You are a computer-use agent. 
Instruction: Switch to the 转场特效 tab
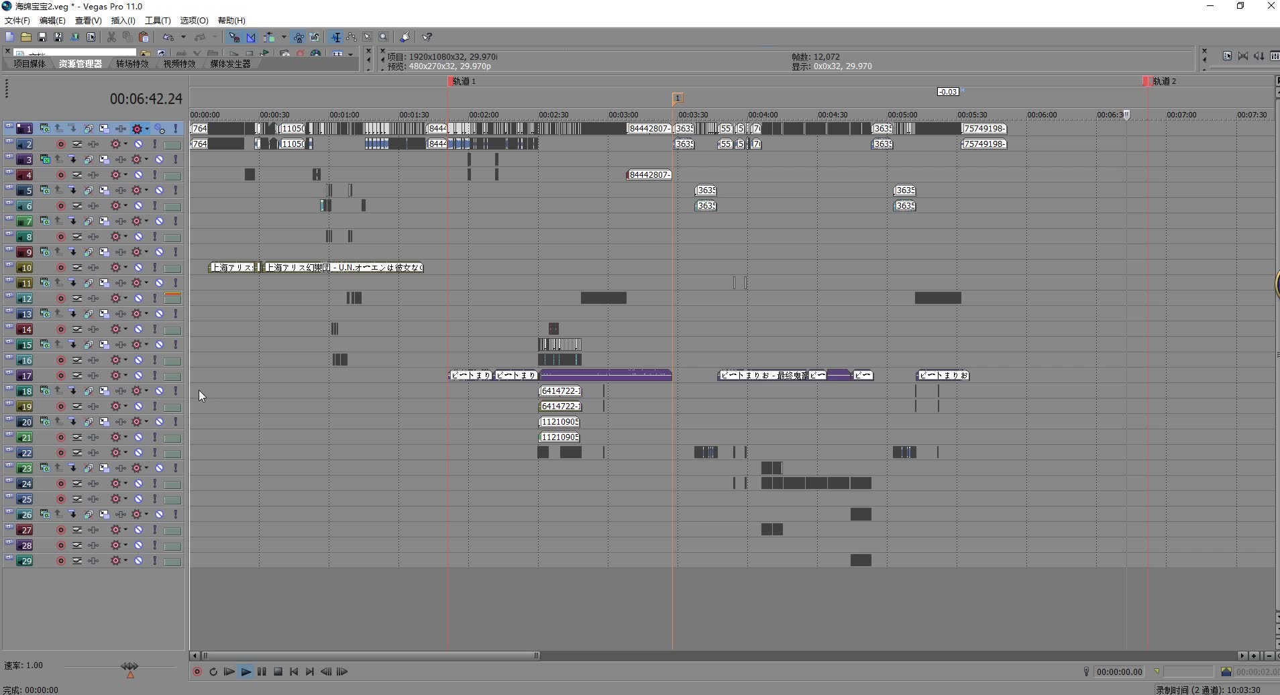[x=132, y=64]
